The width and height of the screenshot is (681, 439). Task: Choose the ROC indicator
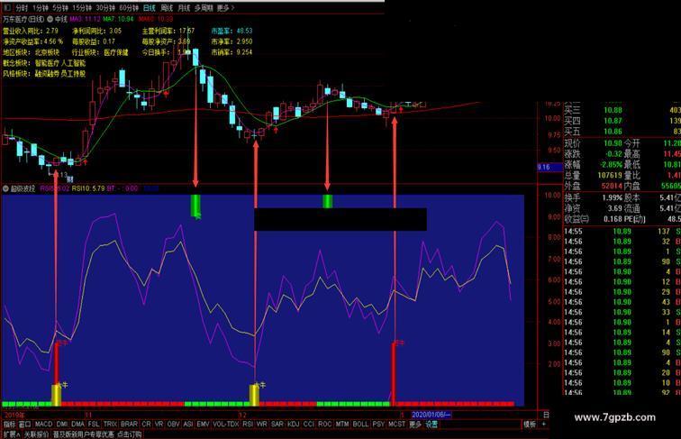[324, 425]
